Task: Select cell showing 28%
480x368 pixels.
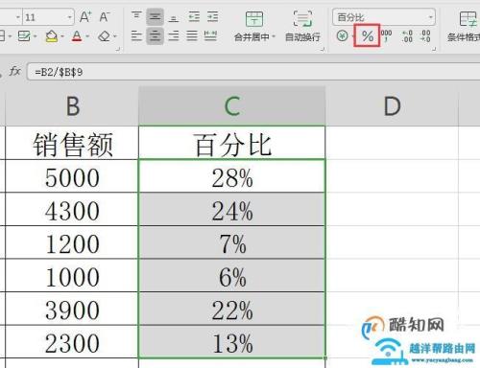Action: (232, 176)
